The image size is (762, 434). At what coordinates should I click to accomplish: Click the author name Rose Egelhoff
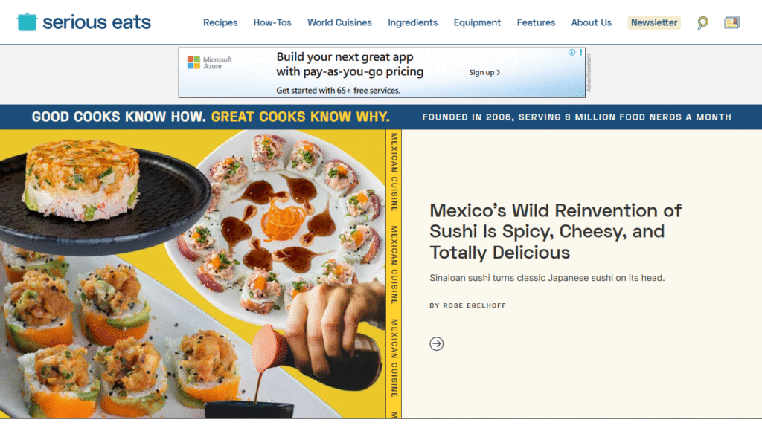(x=474, y=305)
